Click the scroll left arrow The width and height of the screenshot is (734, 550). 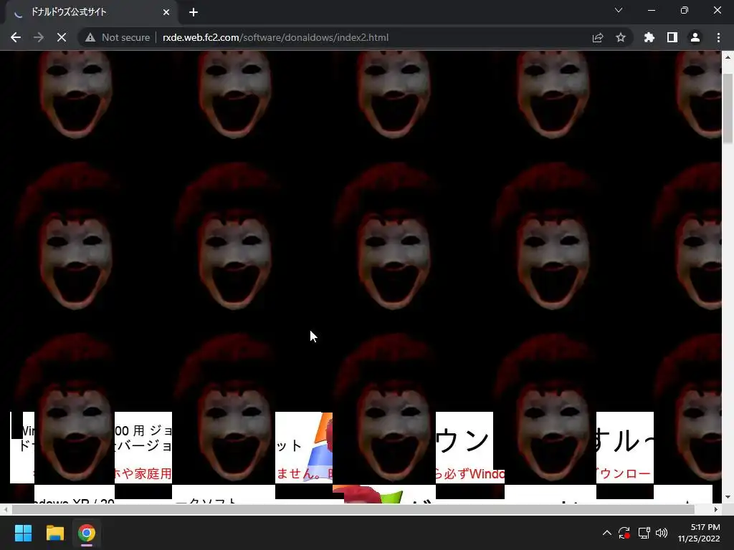click(x=5, y=509)
